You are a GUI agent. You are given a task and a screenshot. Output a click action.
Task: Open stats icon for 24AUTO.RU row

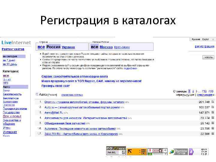[x=213, y=133]
